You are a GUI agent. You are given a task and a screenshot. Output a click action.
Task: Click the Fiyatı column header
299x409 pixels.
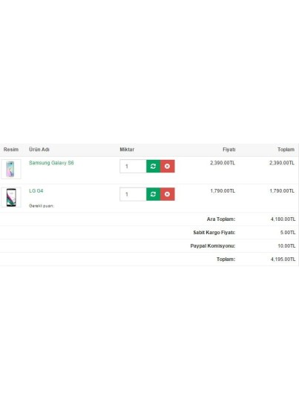pos(229,149)
